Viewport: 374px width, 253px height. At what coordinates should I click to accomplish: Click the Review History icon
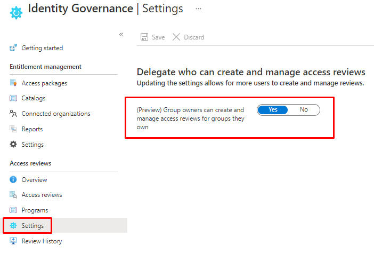(x=13, y=241)
